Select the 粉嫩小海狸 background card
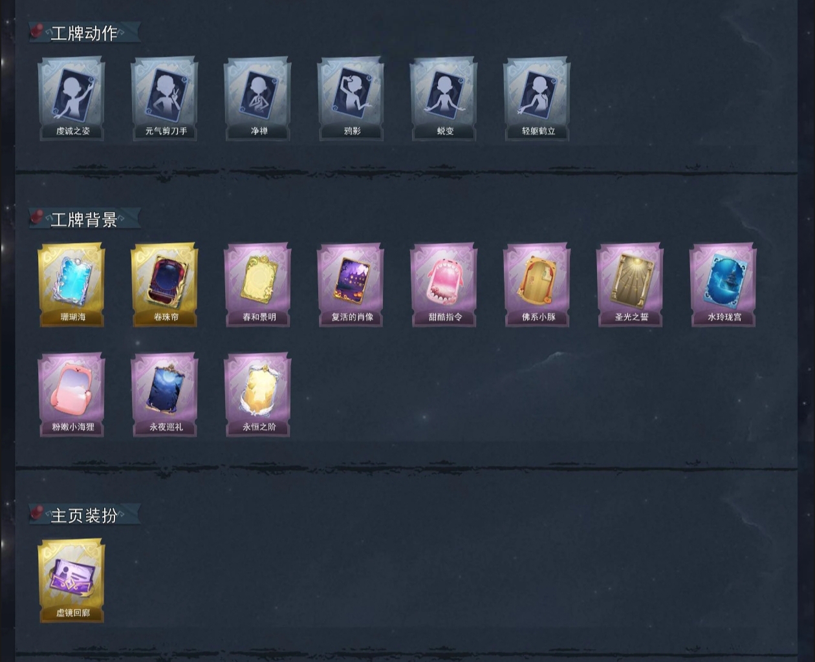Image resolution: width=815 pixels, height=662 pixels. tap(71, 394)
